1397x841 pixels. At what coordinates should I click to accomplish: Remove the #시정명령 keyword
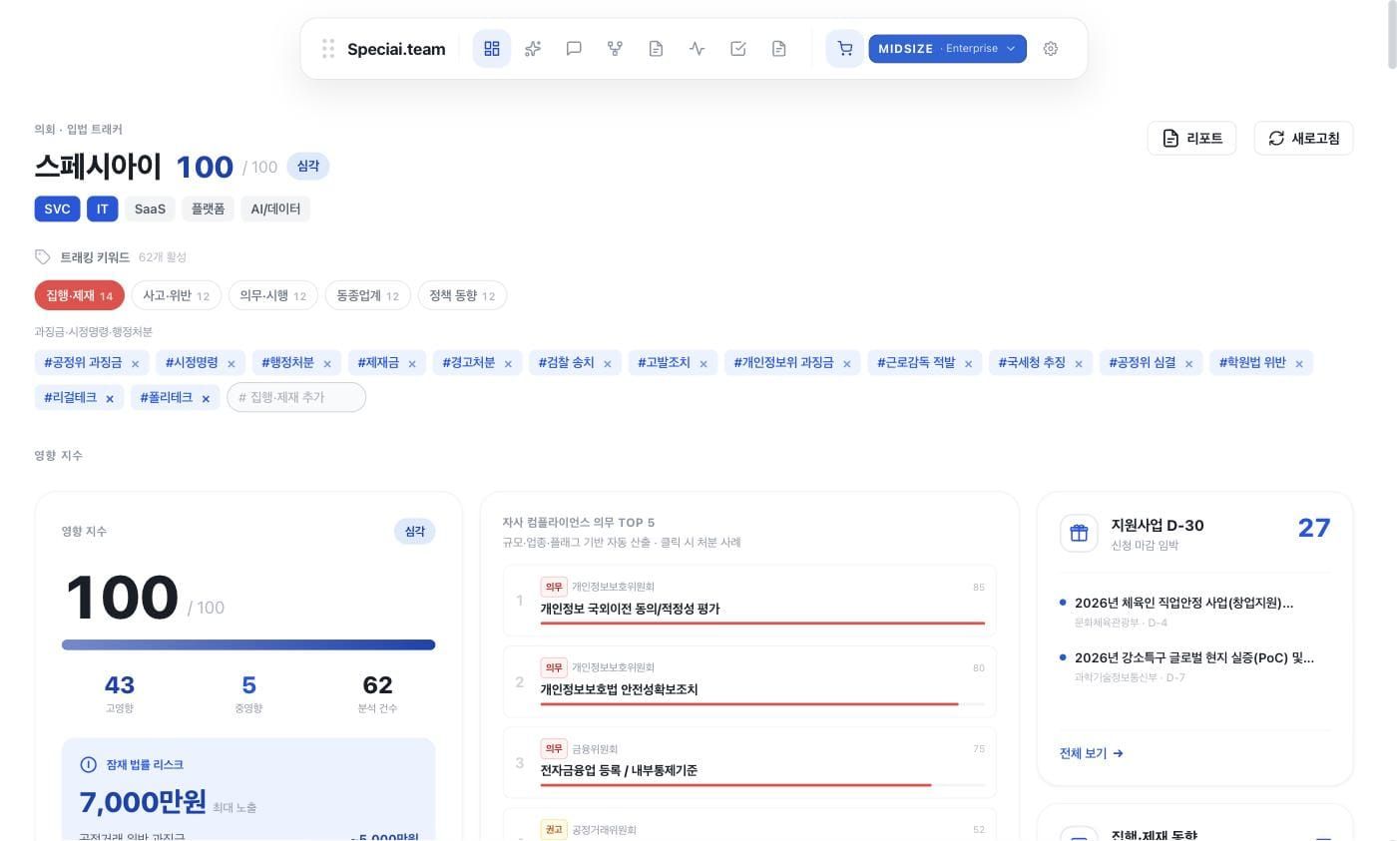tap(232, 363)
